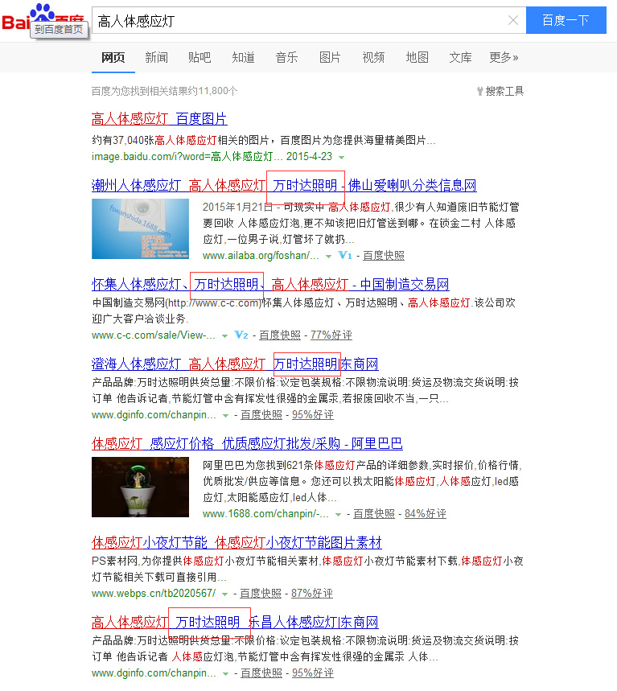Screen dimensions: 617x691
Task: Open the 视频 tab
Action: (373, 58)
